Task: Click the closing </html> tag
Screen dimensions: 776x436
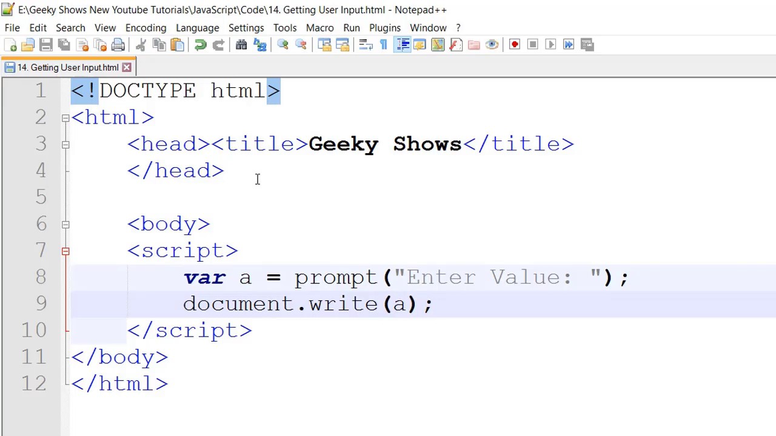Action: point(119,384)
